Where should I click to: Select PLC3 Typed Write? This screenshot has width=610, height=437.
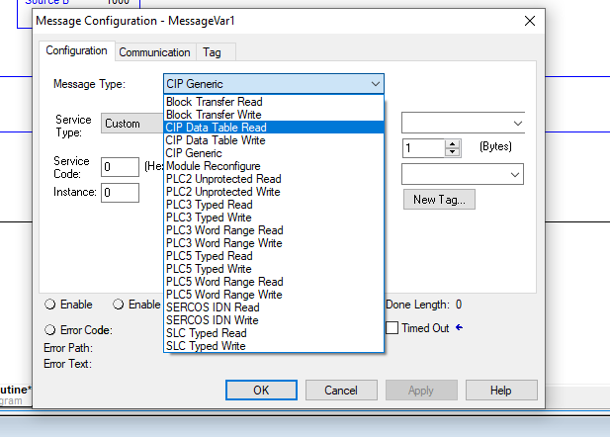[x=274, y=218]
